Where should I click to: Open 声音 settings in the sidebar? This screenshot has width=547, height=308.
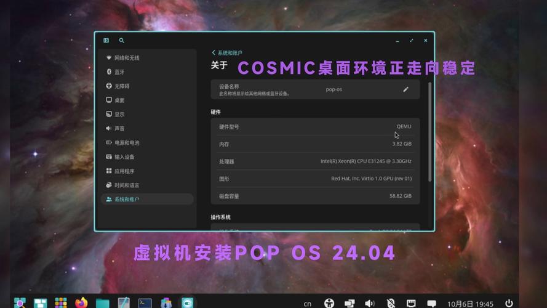[x=147, y=129]
